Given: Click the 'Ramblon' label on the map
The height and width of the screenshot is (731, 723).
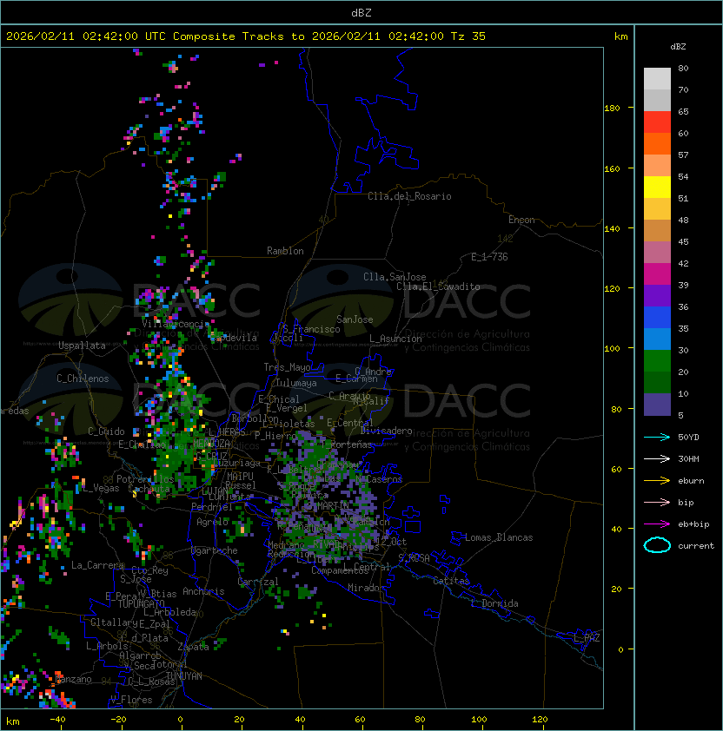Looking at the screenshot, I should (285, 251).
